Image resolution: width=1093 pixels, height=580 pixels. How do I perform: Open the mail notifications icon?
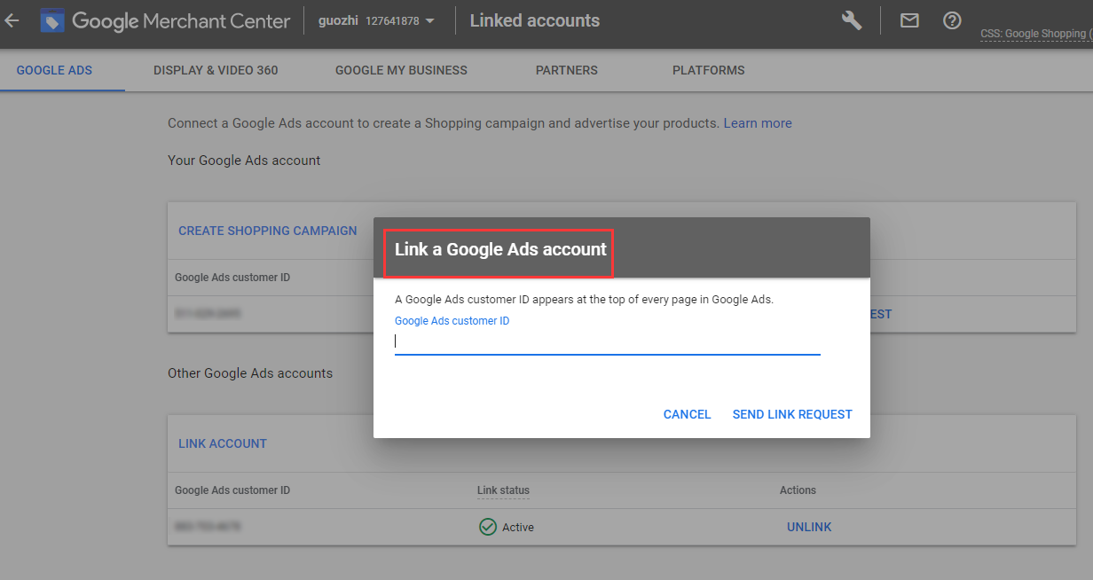(909, 20)
